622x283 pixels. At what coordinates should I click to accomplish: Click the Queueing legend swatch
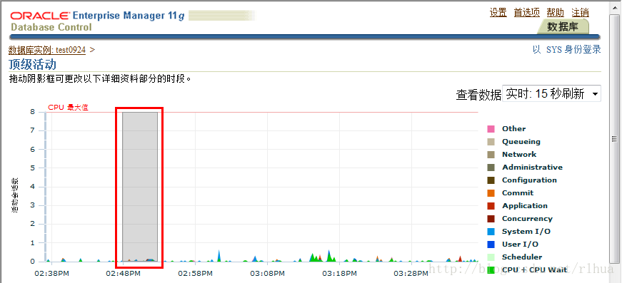tap(491, 142)
